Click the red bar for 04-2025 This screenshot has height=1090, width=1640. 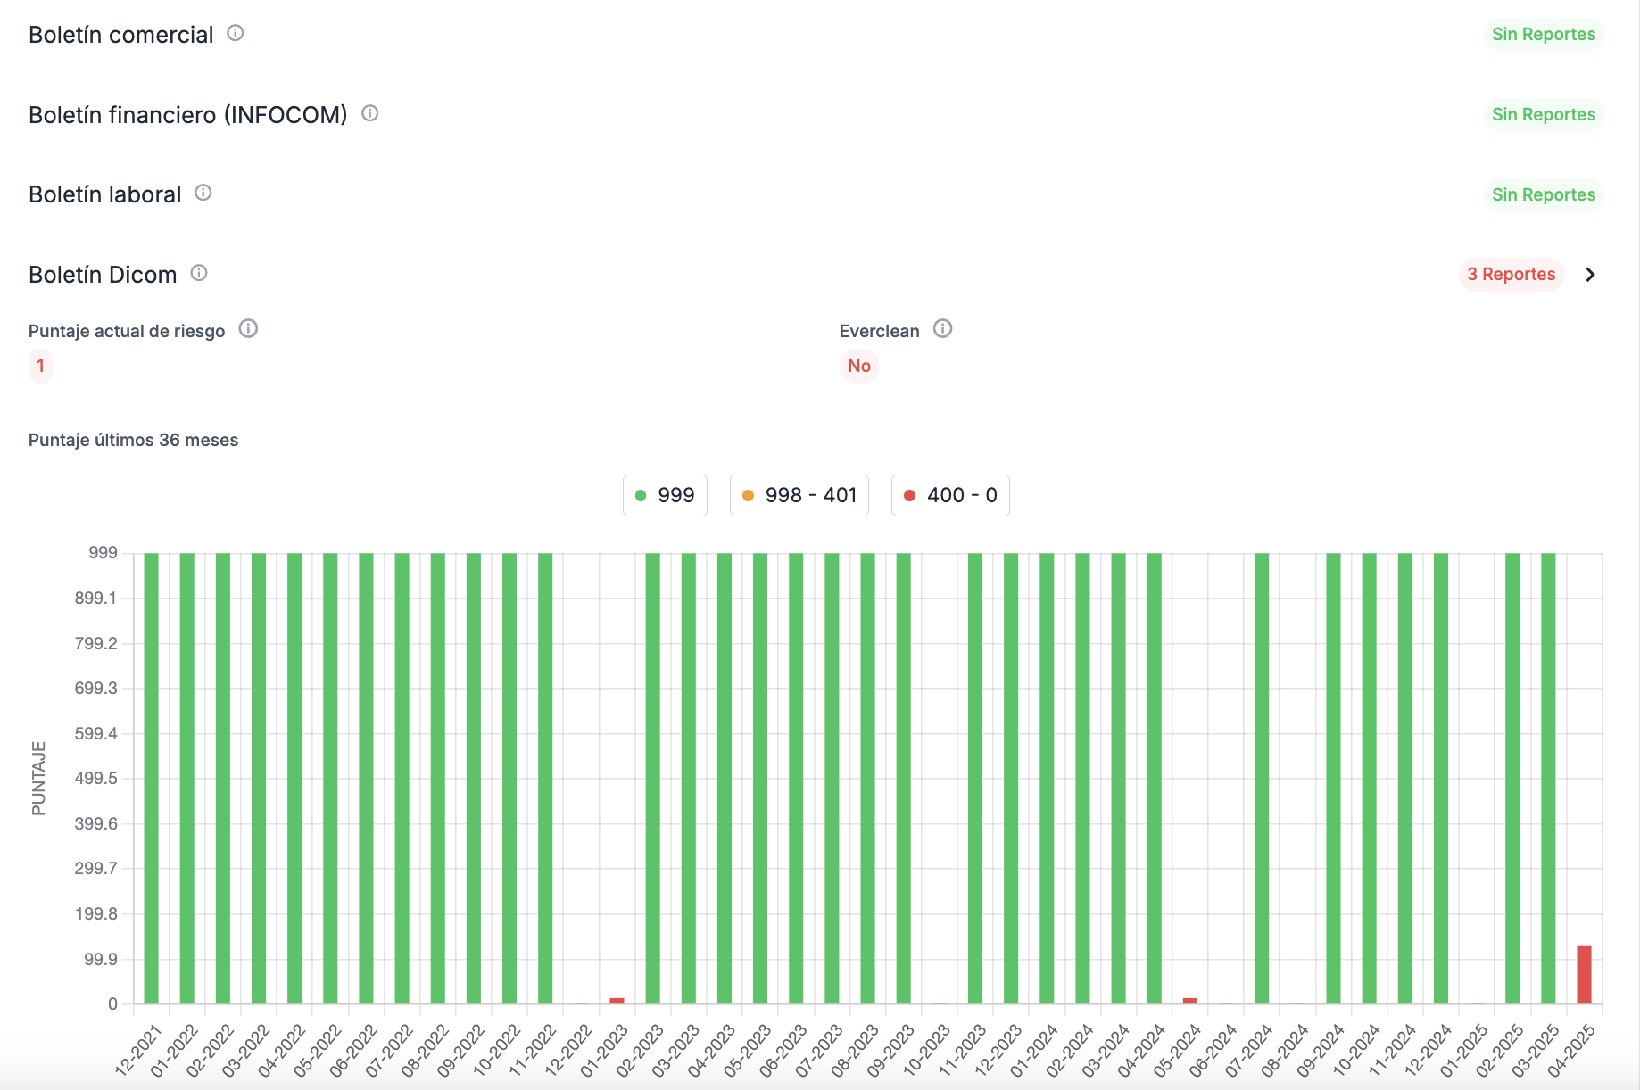1585,975
